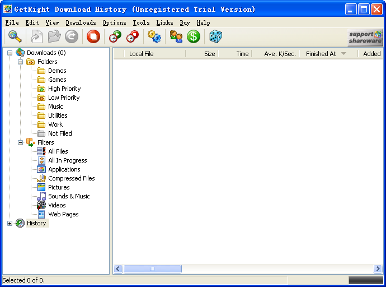Click the gray redownload arrow icon

point(72,36)
